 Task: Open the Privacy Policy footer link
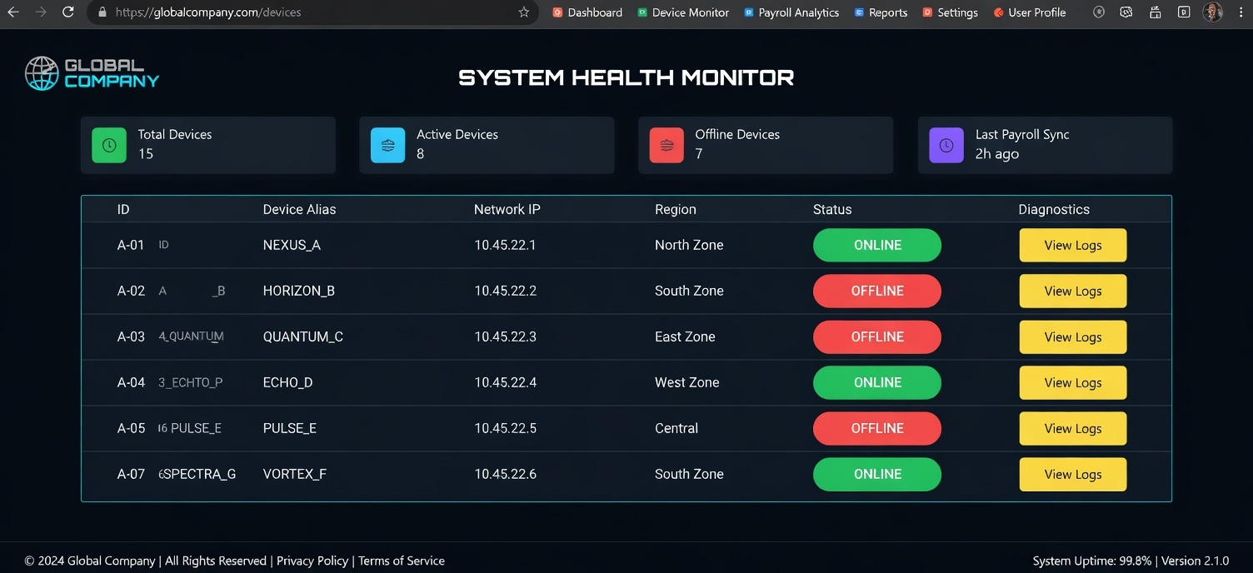[x=312, y=561]
